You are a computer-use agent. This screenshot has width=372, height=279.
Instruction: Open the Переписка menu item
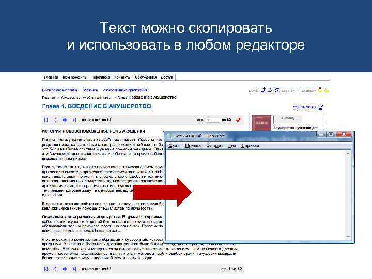point(100,78)
